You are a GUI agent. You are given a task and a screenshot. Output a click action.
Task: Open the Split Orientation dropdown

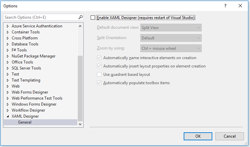171,38
